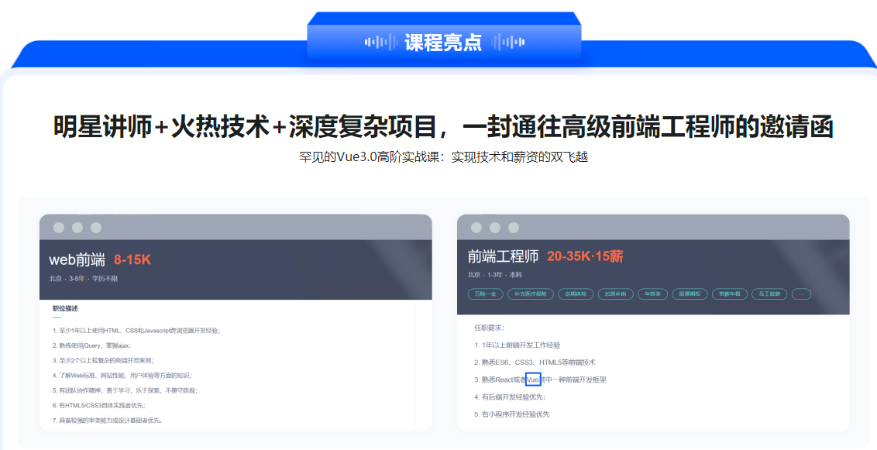The width and height of the screenshot is (877, 450).
Task: Click the middle window dot on the 前端工程师 card
Action: point(494,227)
